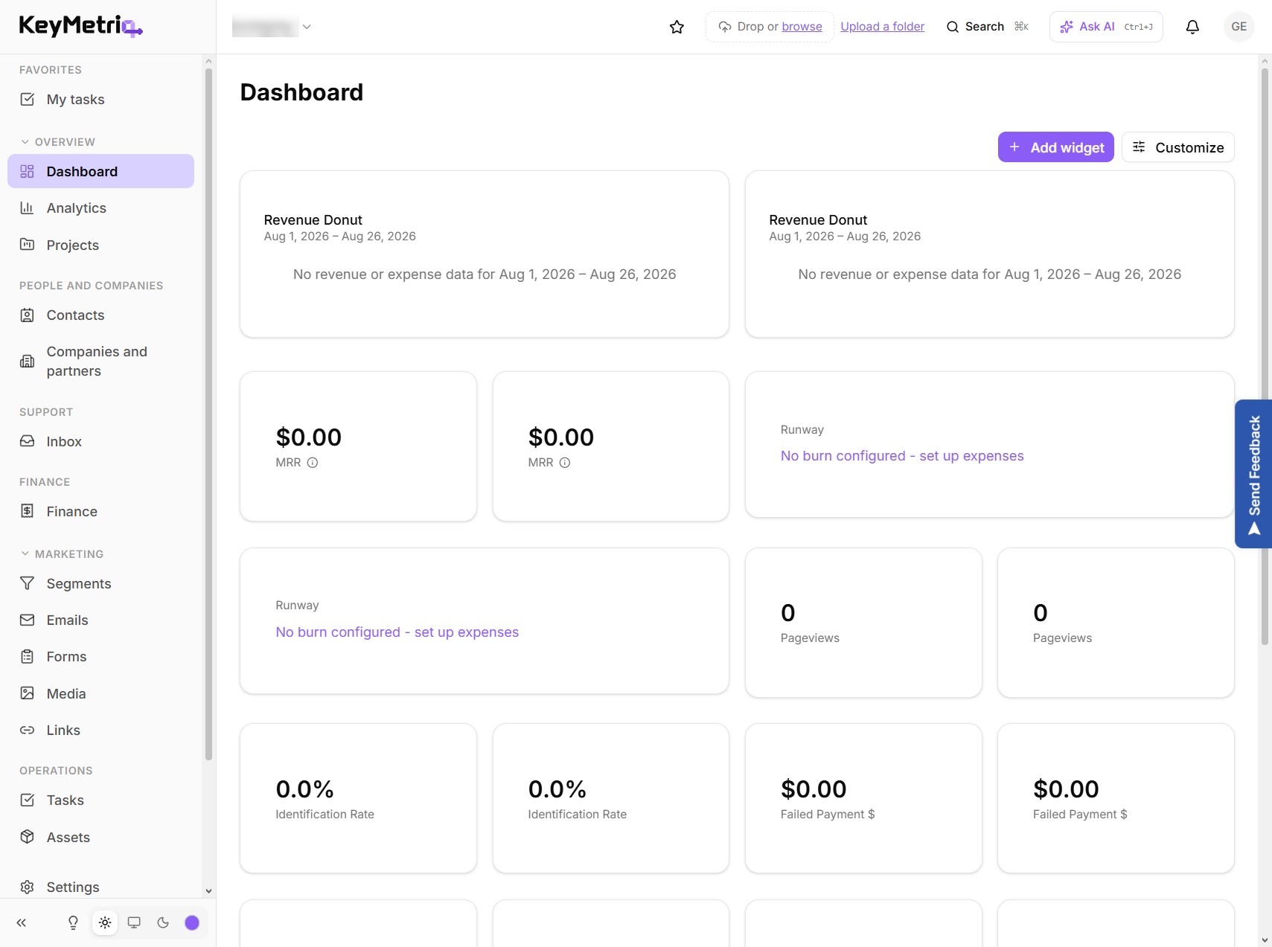
Task: Click sidebar scroll down arrow
Action: click(x=208, y=890)
